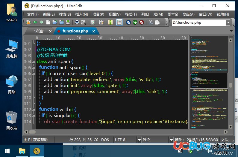Print the document using the printer icon
238x157 pixels.
click(x=77, y=22)
